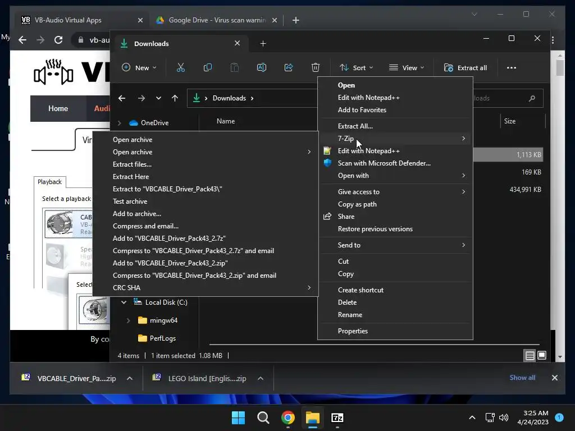Open menu for VBCABLE_Driver download item
This screenshot has width=575, height=431.
[x=130, y=379]
